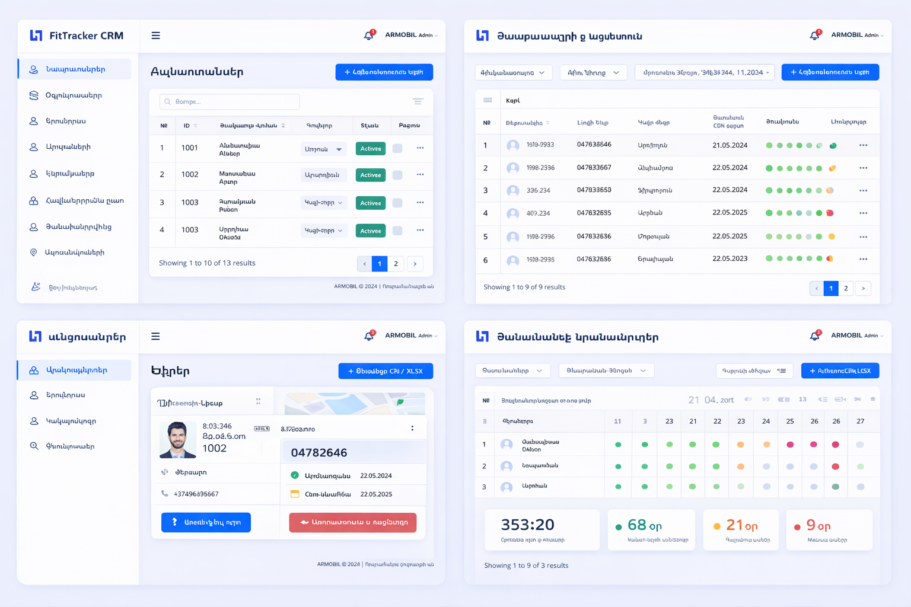Click the more options dots for number 047638646
The height and width of the screenshot is (607, 911).
tap(863, 145)
